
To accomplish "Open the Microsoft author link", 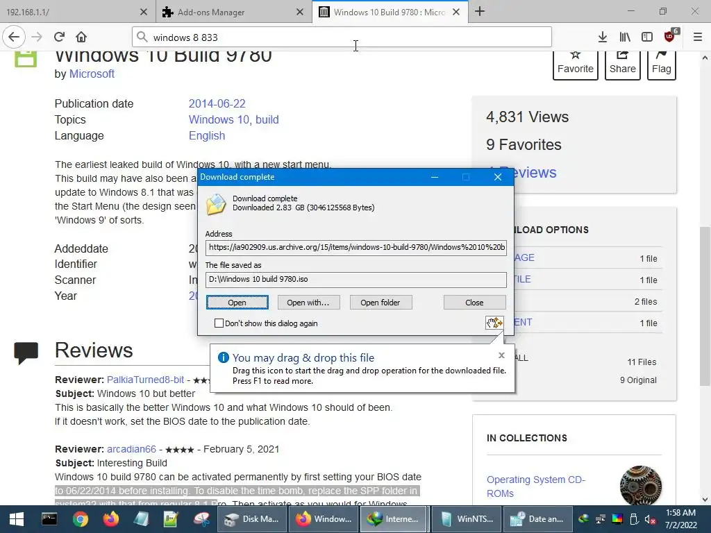I will click(92, 74).
